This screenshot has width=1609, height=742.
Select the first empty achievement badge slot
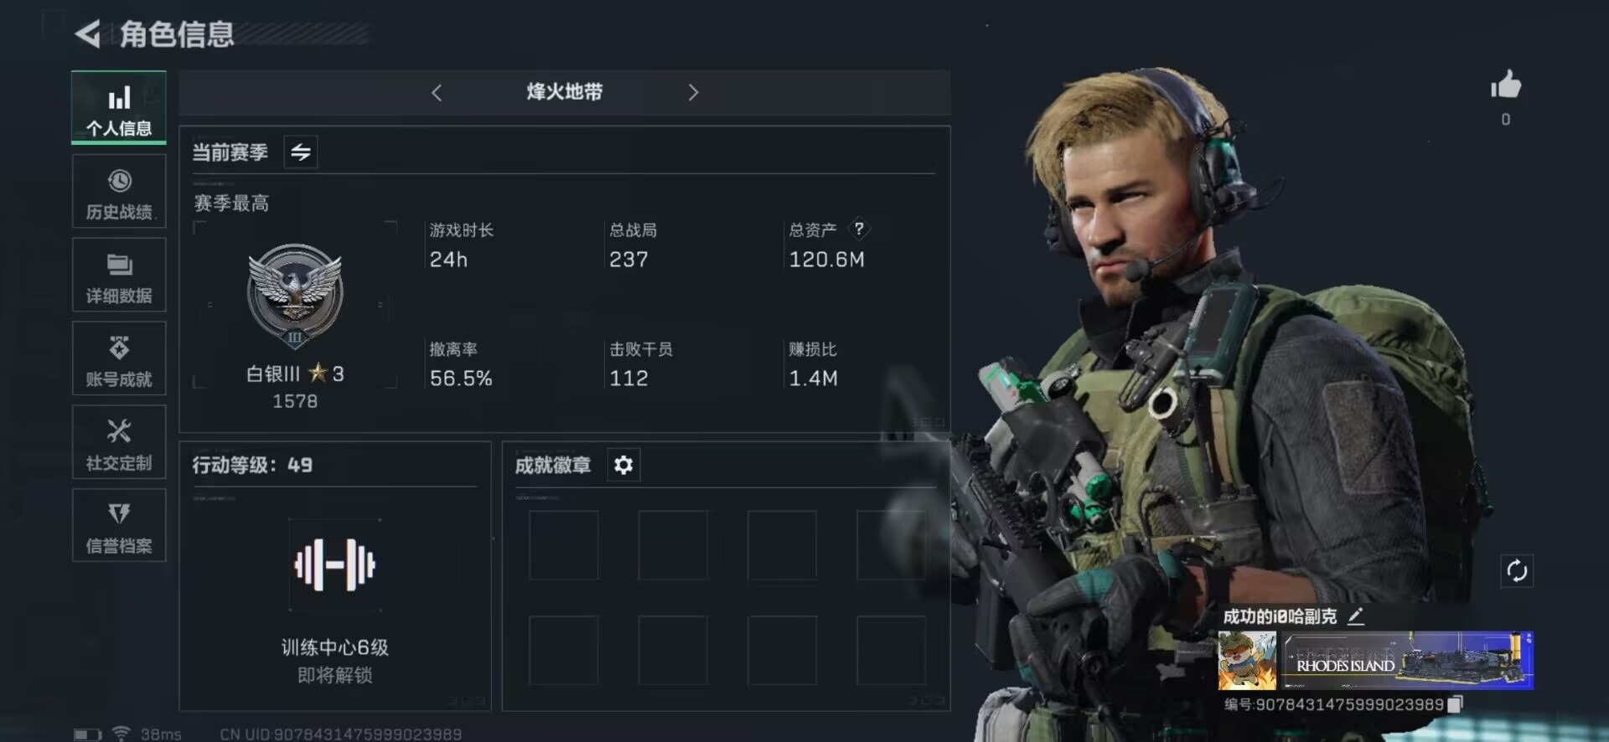(x=564, y=545)
